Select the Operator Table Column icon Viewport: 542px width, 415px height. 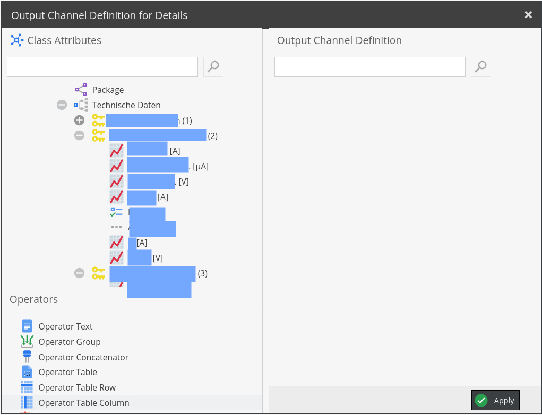point(27,403)
